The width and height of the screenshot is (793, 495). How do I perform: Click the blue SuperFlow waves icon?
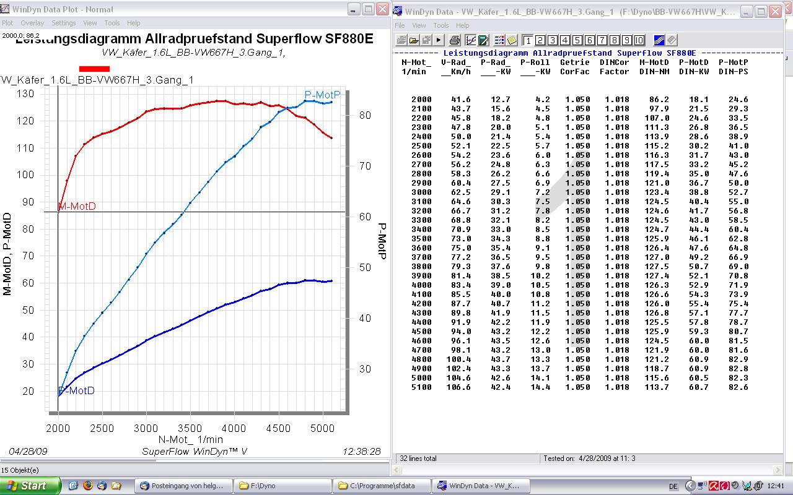659,40
